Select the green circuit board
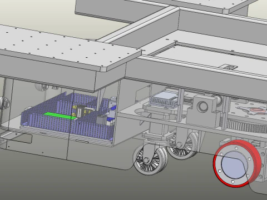Image resolution: width=267 pixels, height=200 pixels. (60, 116)
